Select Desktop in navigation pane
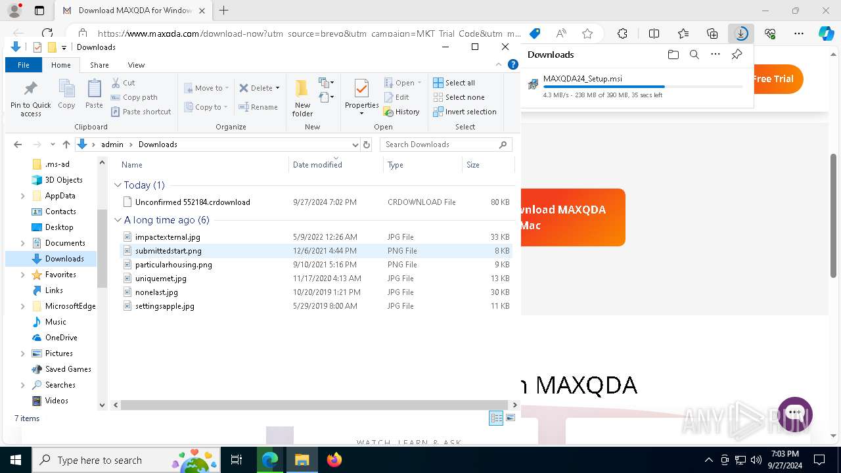Image resolution: width=841 pixels, height=473 pixels. pyautogui.click(x=59, y=227)
